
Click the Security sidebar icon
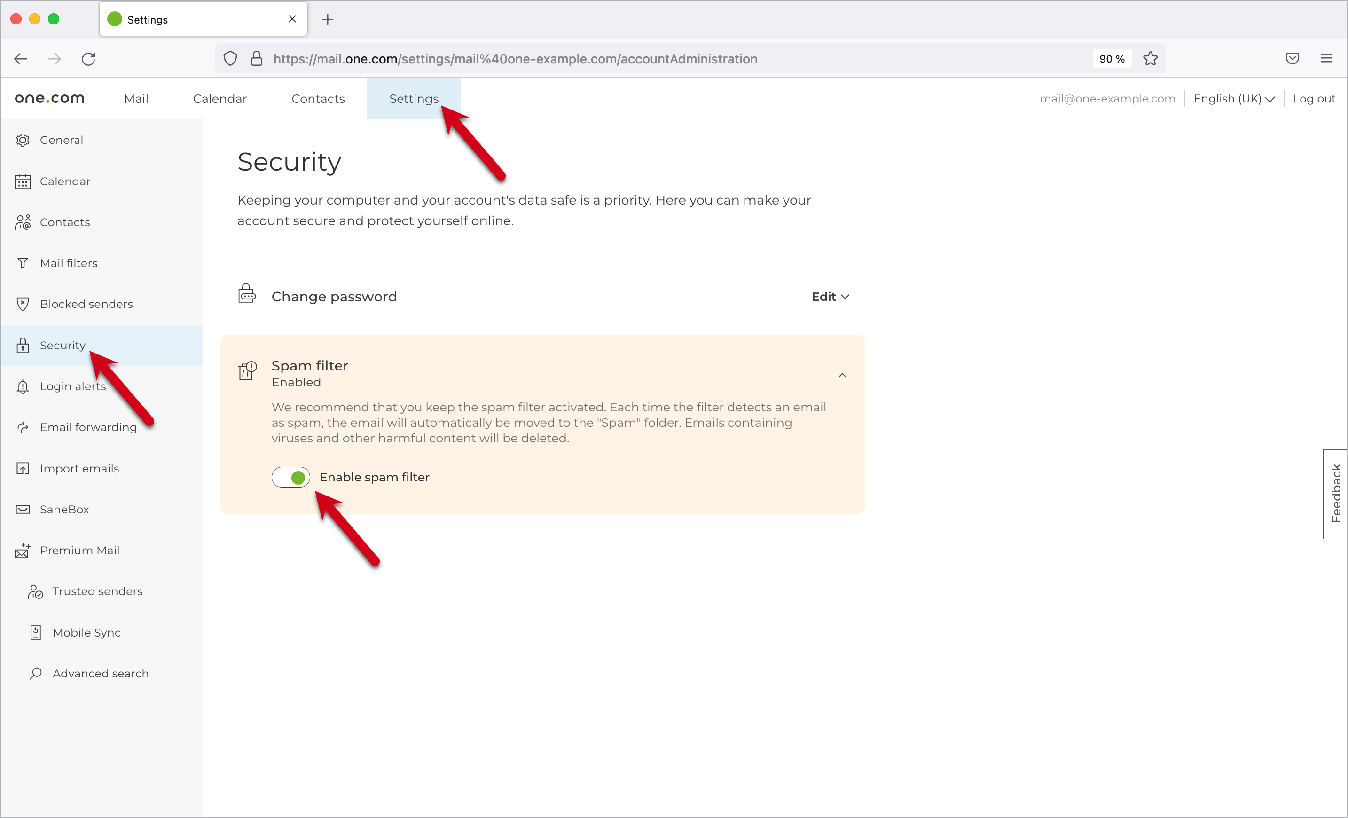coord(24,345)
